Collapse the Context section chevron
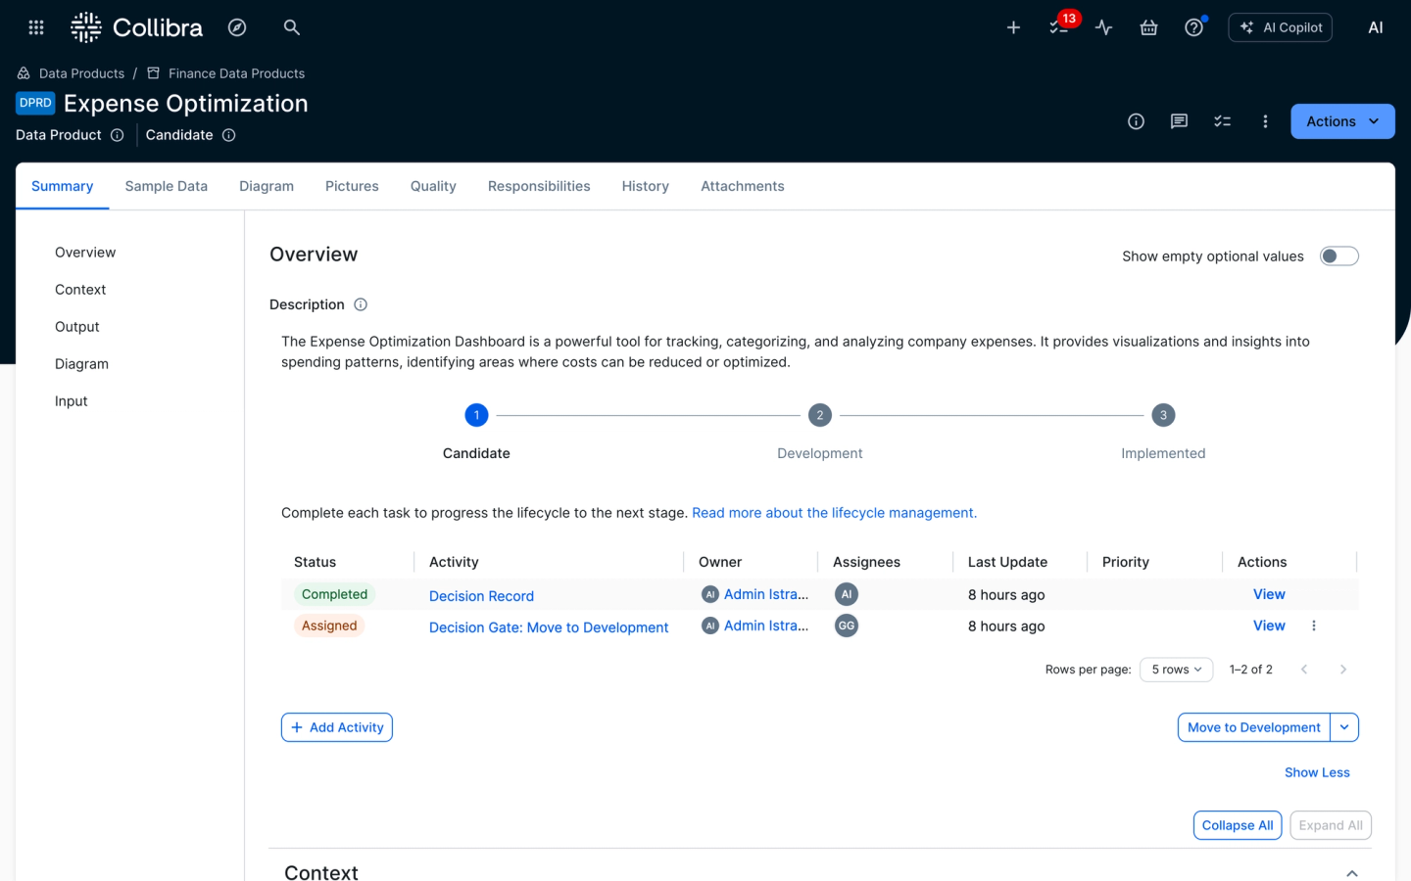The height and width of the screenshot is (881, 1411). [x=1351, y=872]
